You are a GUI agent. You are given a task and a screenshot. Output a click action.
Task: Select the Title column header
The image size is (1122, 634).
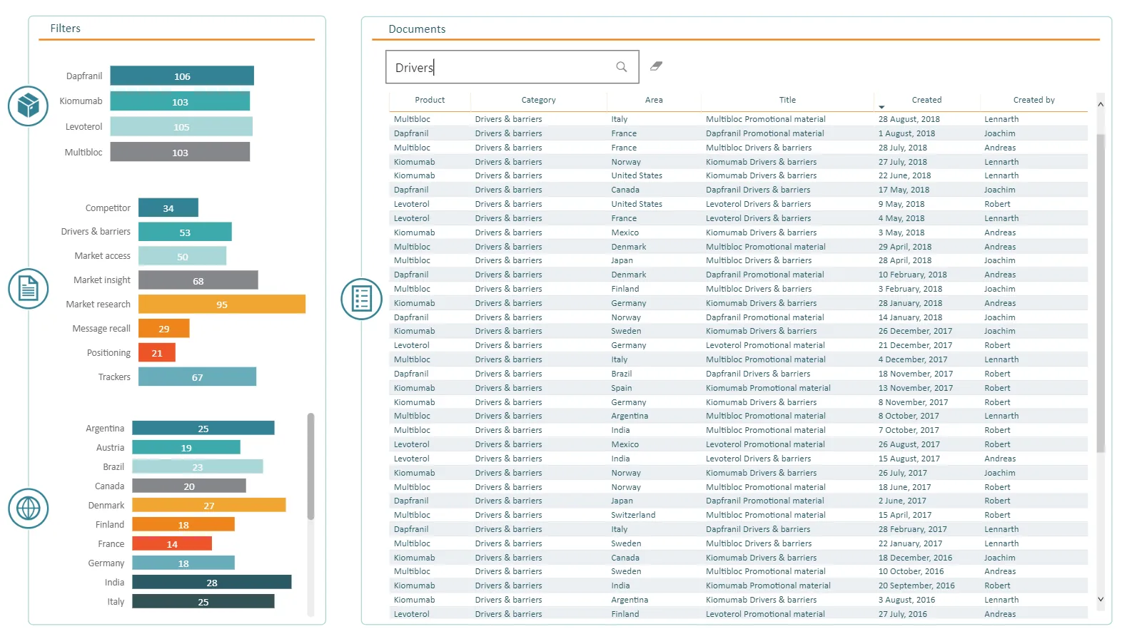pyautogui.click(x=787, y=100)
